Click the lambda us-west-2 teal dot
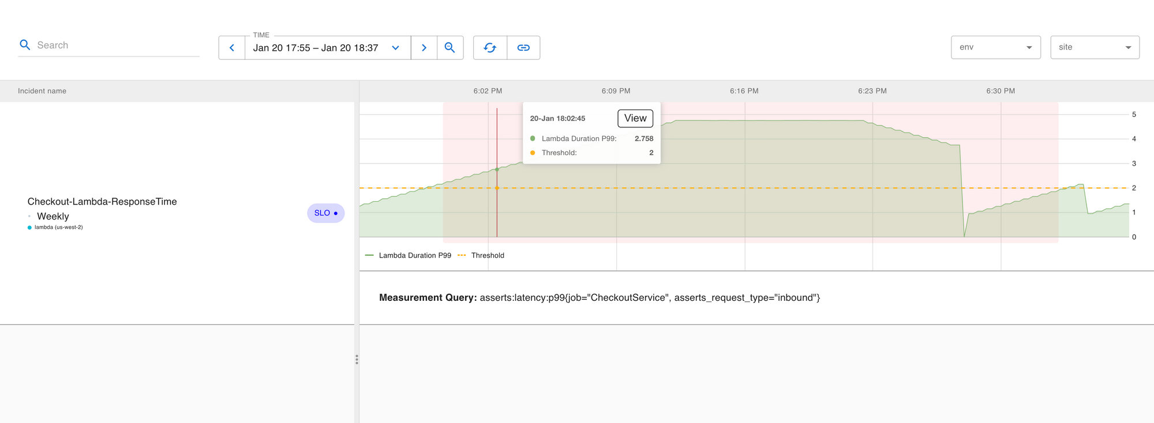This screenshot has height=423, width=1154. click(x=30, y=228)
